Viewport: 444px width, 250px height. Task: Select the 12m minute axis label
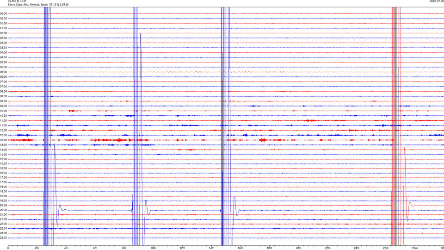(x=182, y=248)
